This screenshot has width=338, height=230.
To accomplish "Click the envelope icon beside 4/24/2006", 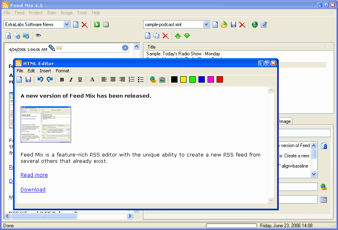I will click(x=59, y=48).
